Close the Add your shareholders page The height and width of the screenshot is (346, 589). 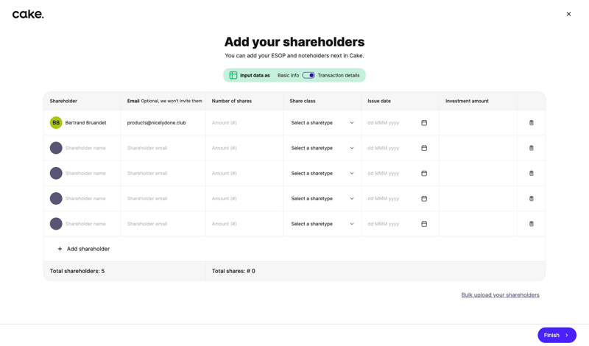pos(568,14)
